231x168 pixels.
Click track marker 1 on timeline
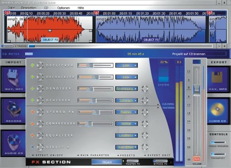(7, 13)
